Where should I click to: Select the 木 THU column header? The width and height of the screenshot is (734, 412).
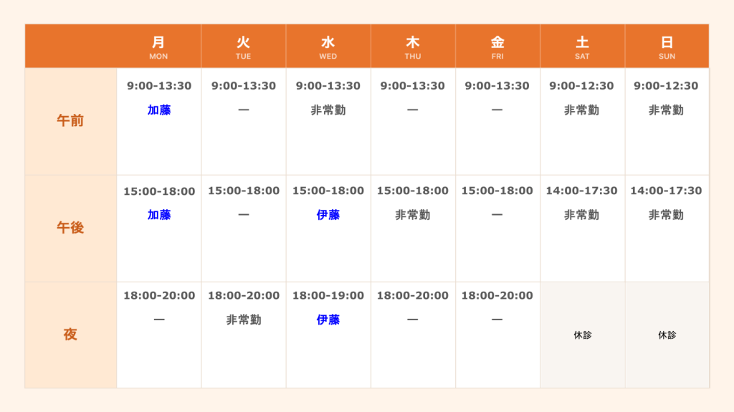tap(413, 47)
